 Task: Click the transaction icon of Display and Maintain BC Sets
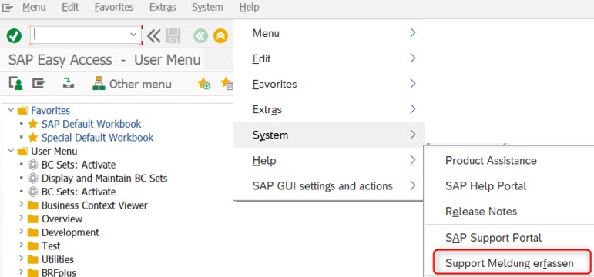(33, 179)
